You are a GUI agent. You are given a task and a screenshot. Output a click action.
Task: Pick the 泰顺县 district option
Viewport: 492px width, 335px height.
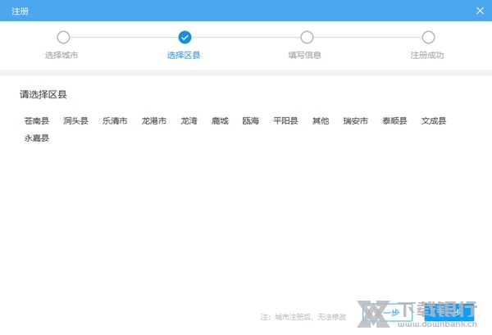394,121
